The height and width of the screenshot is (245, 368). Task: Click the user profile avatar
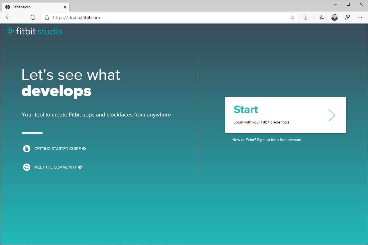pos(335,17)
